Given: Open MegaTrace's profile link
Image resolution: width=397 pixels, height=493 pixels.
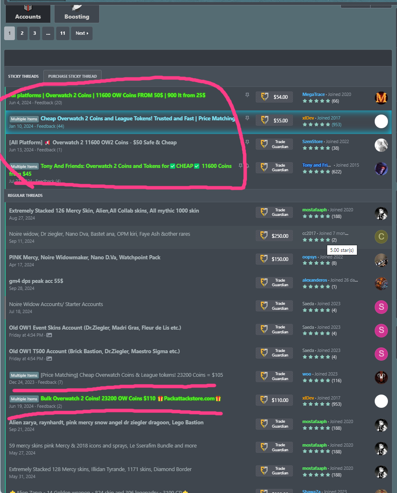Looking at the screenshot, I should (x=314, y=94).
